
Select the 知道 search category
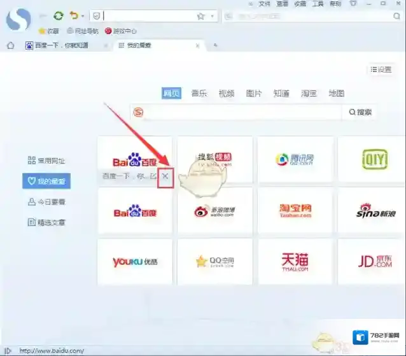tap(281, 93)
